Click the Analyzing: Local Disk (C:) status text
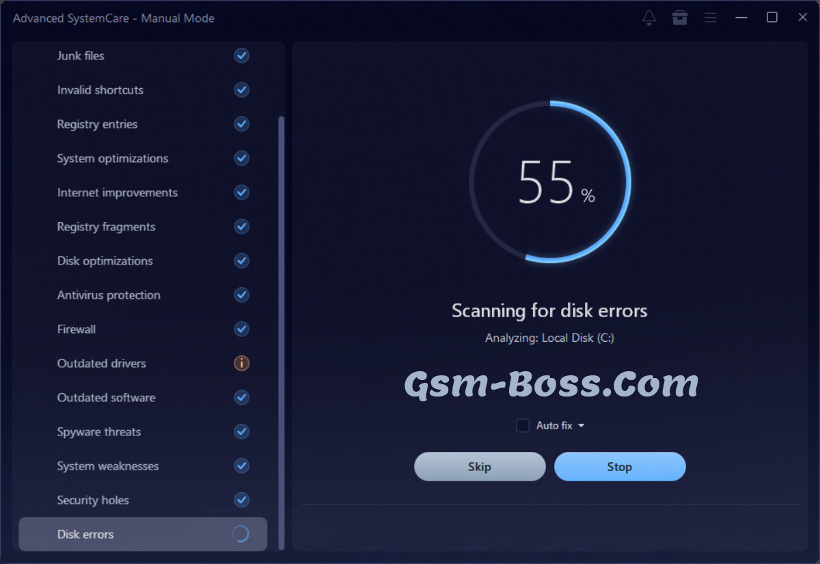This screenshot has width=820, height=564. [x=549, y=338]
